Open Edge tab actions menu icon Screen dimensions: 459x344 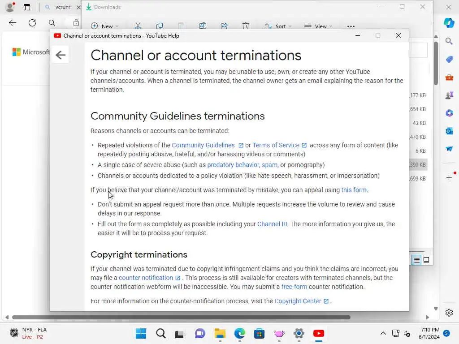[27, 7]
